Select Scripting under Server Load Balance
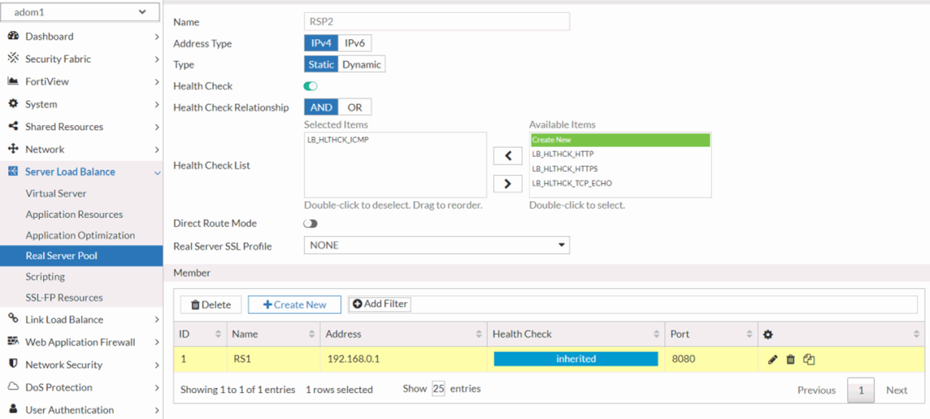The height and width of the screenshot is (419, 930). 45,276
